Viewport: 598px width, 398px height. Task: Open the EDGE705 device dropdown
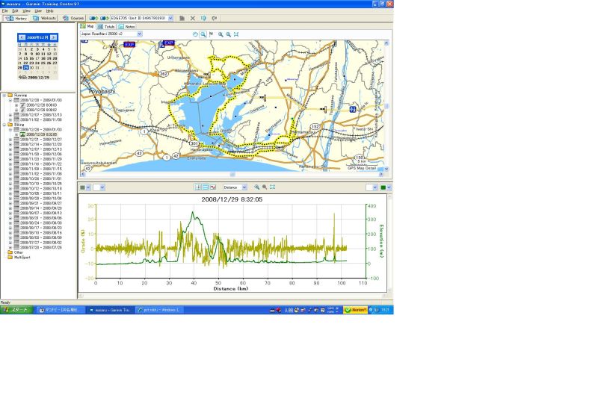click(x=170, y=18)
